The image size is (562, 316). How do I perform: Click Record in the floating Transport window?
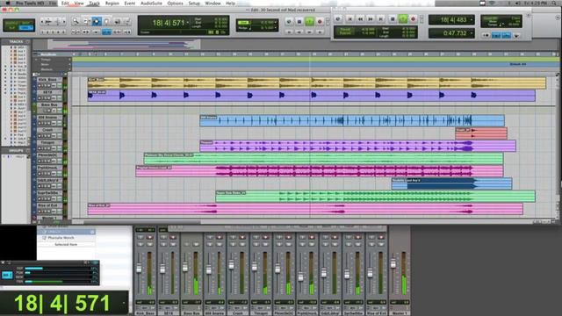pos(413,18)
